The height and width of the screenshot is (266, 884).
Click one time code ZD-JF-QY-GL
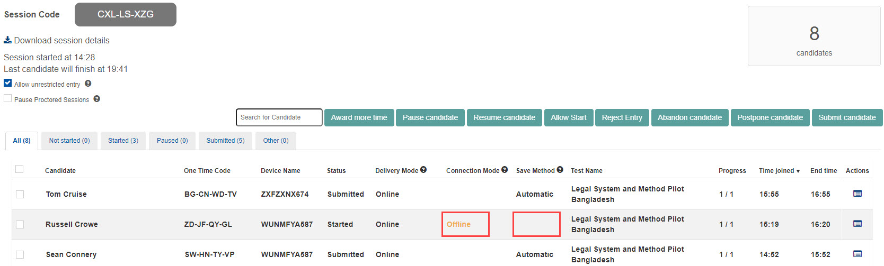point(208,224)
